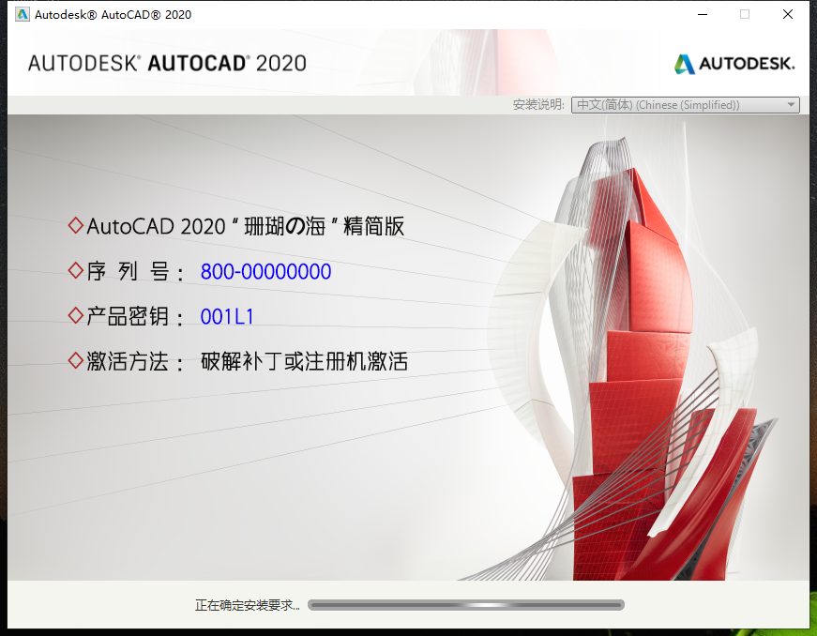This screenshot has height=636, width=817.
Task: Click the 安装说明 label
Action: point(538,105)
